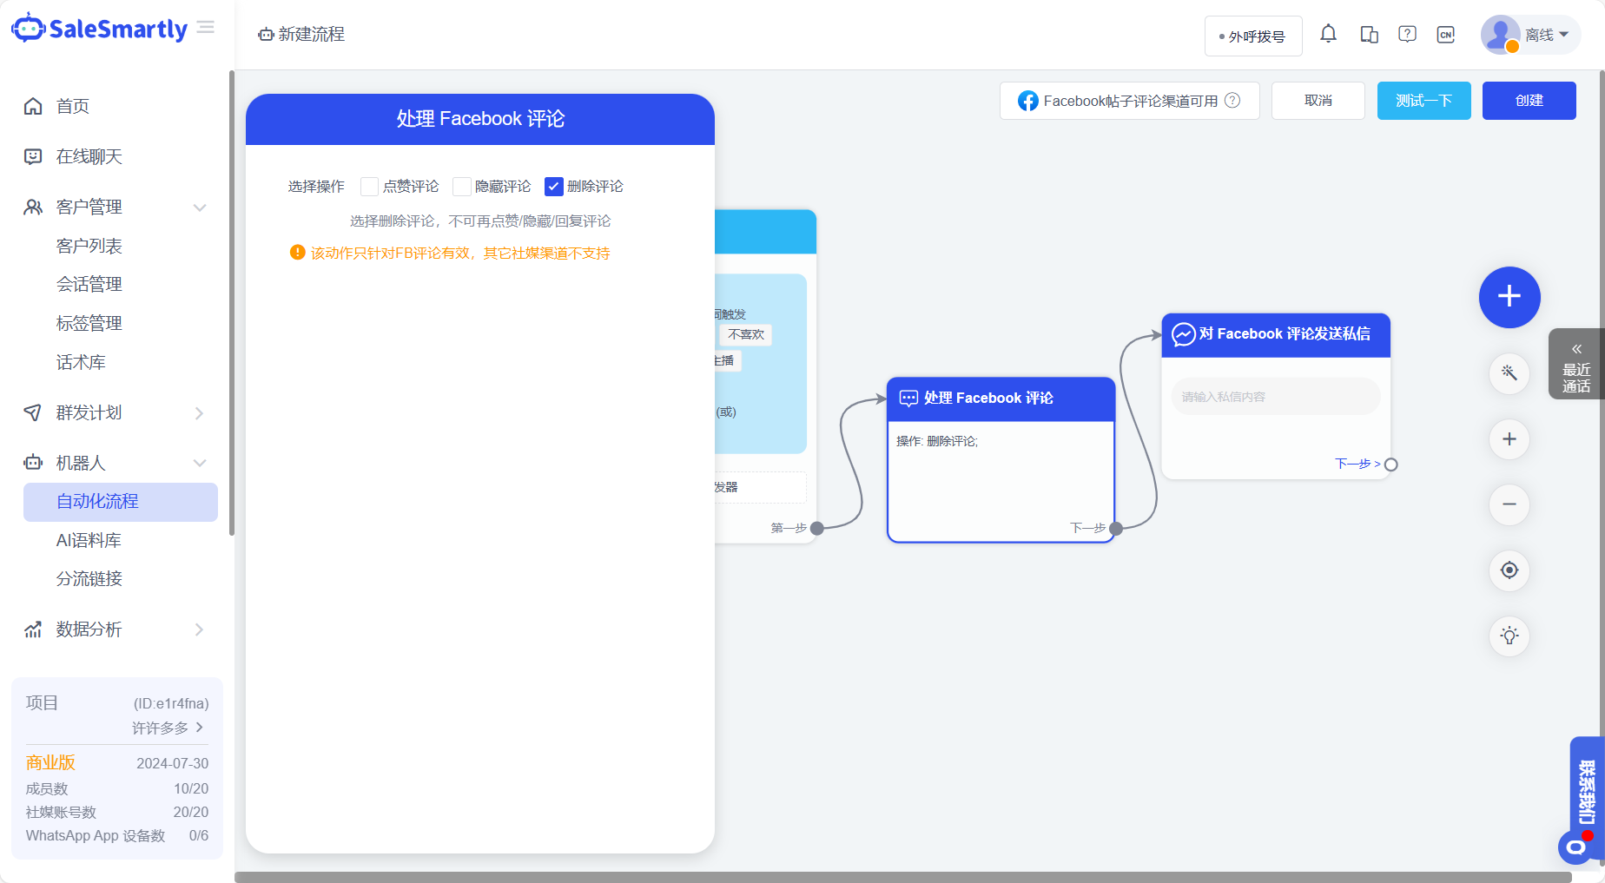Expand the 群发计划 menu chevron
This screenshot has height=883, width=1605.
200,413
